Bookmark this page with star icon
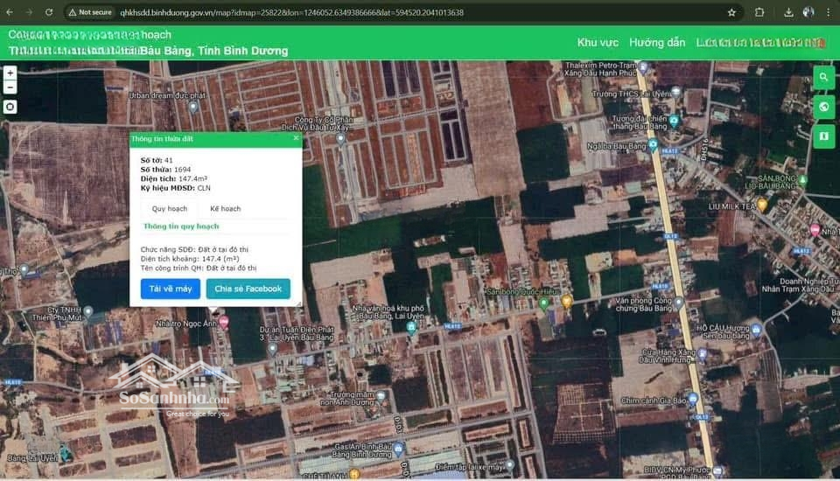Screen dimensions: 840x481 pyautogui.click(x=731, y=12)
